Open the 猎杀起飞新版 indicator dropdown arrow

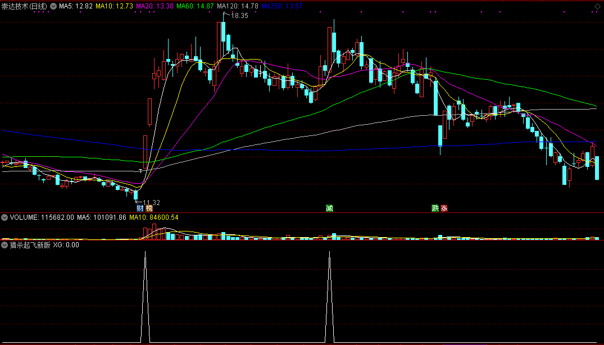click(x=4, y=245)
